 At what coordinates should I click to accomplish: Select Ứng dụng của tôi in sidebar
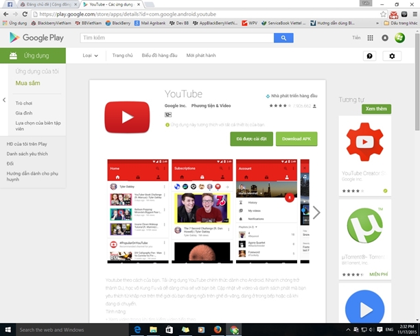tap(37, 71)
